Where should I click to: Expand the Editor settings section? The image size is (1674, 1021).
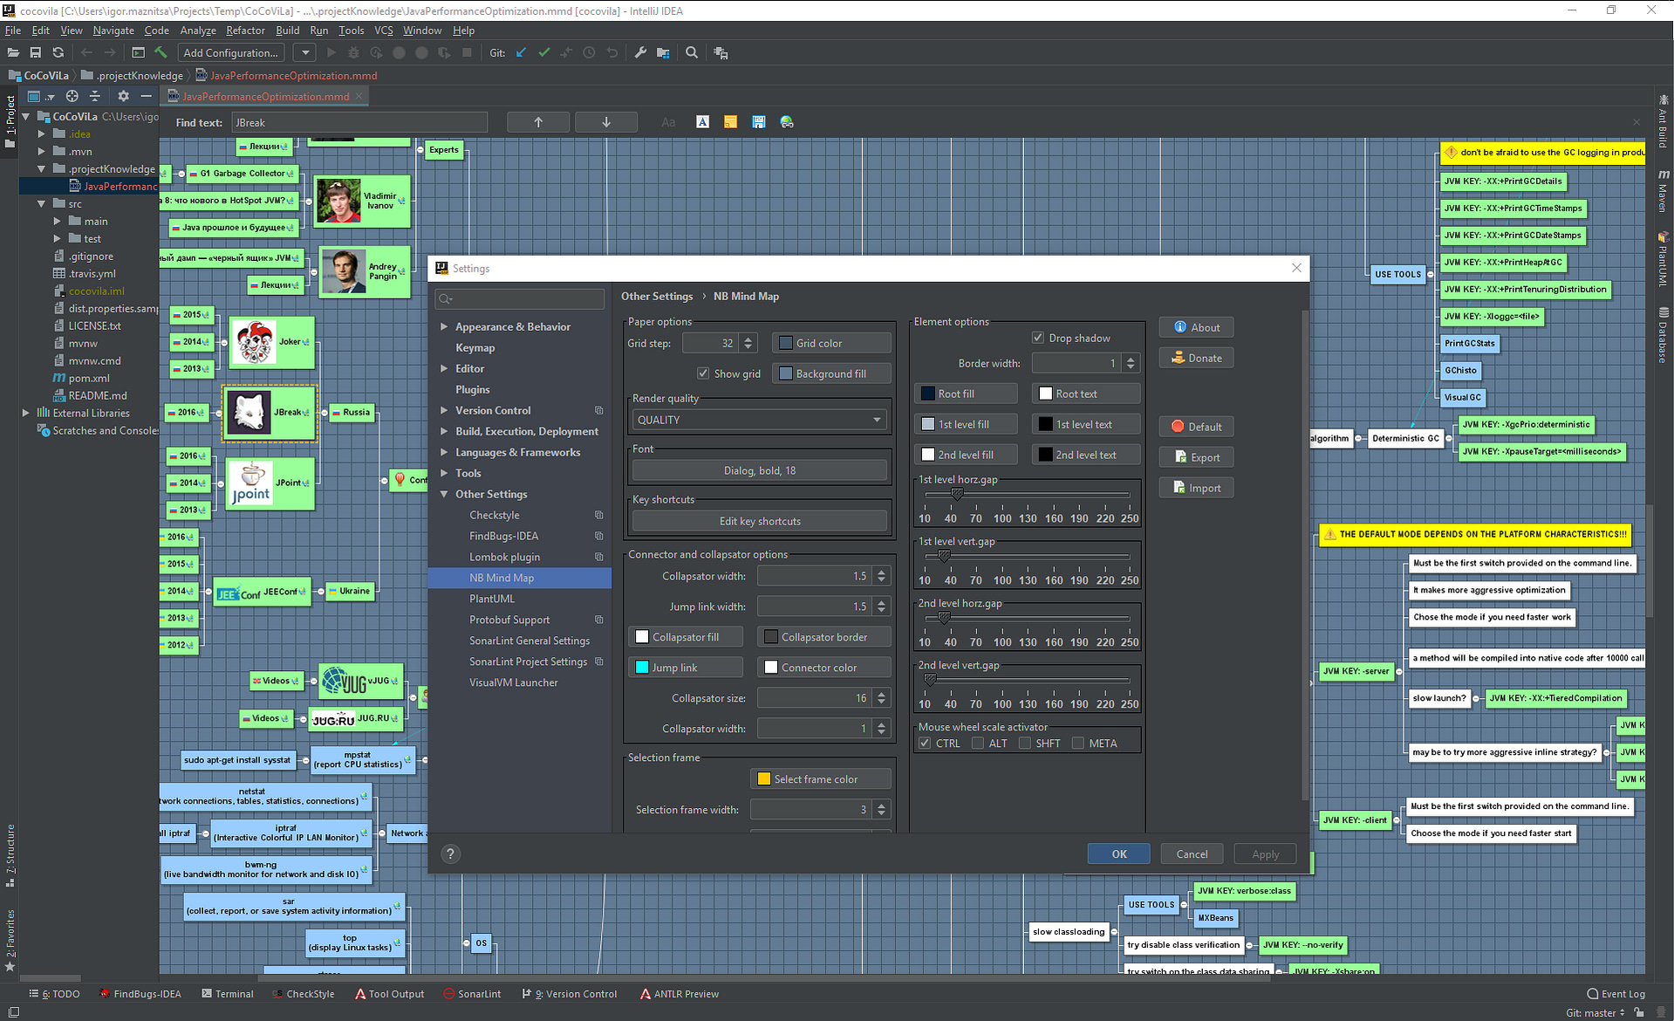(x=444, y=368)
